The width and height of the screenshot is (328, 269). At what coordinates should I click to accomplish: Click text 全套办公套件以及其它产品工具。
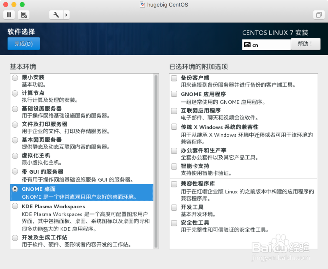coord(220,158)
